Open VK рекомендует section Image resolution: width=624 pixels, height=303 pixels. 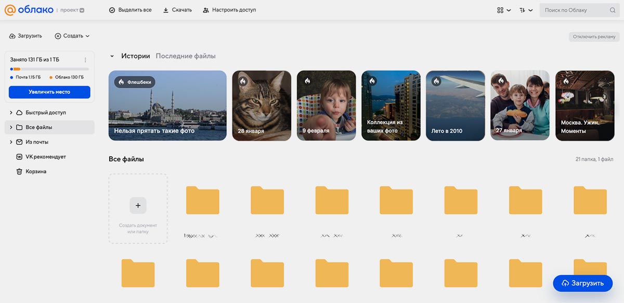click(x=45, y=157)
